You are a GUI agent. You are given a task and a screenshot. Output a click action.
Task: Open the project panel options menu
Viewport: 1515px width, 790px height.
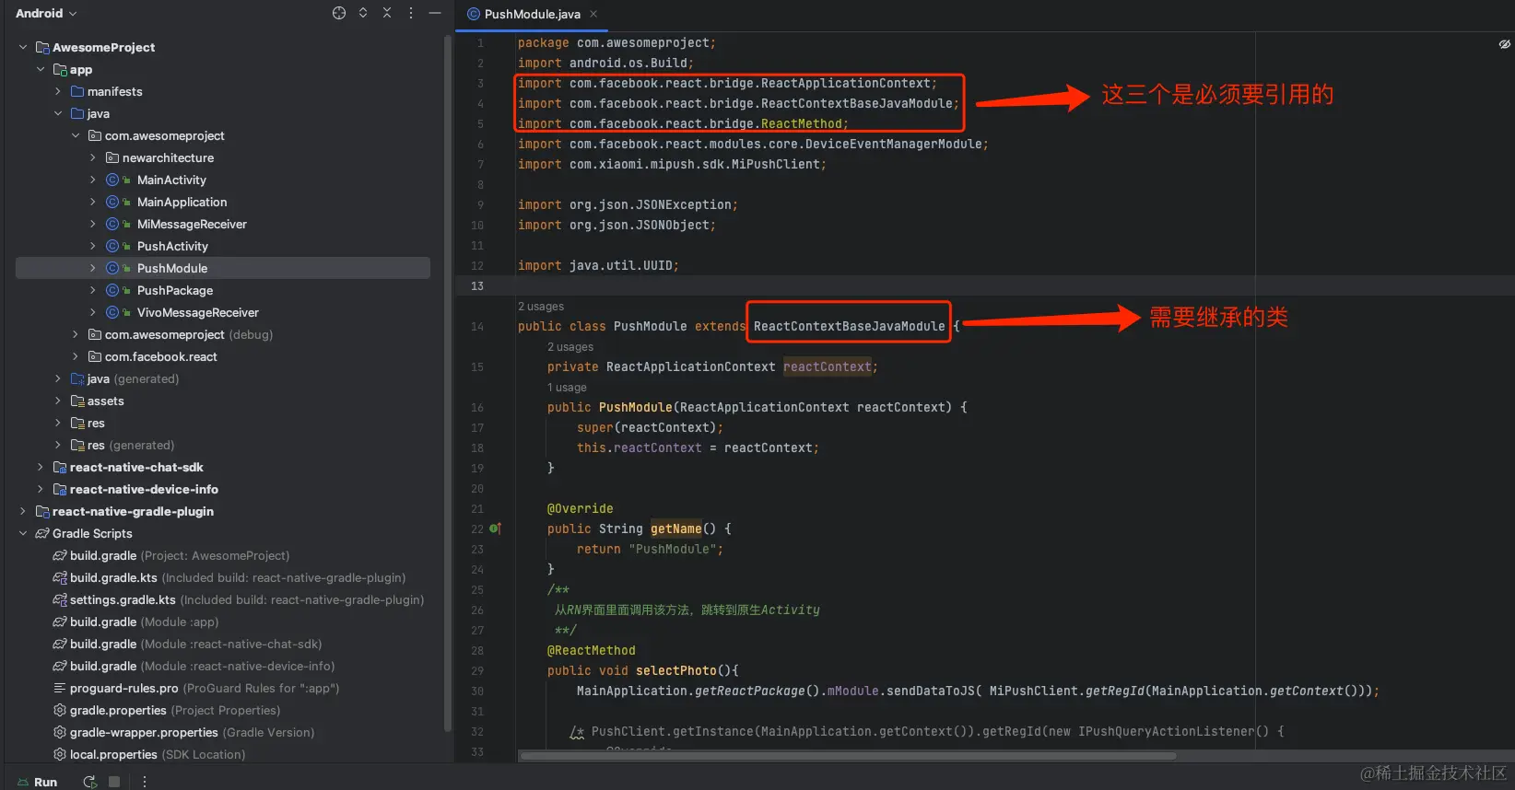tap(411, 13)
